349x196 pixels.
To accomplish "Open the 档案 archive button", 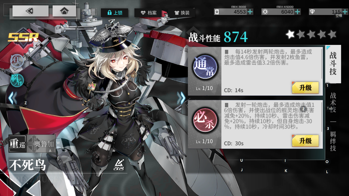I will 148,13.
